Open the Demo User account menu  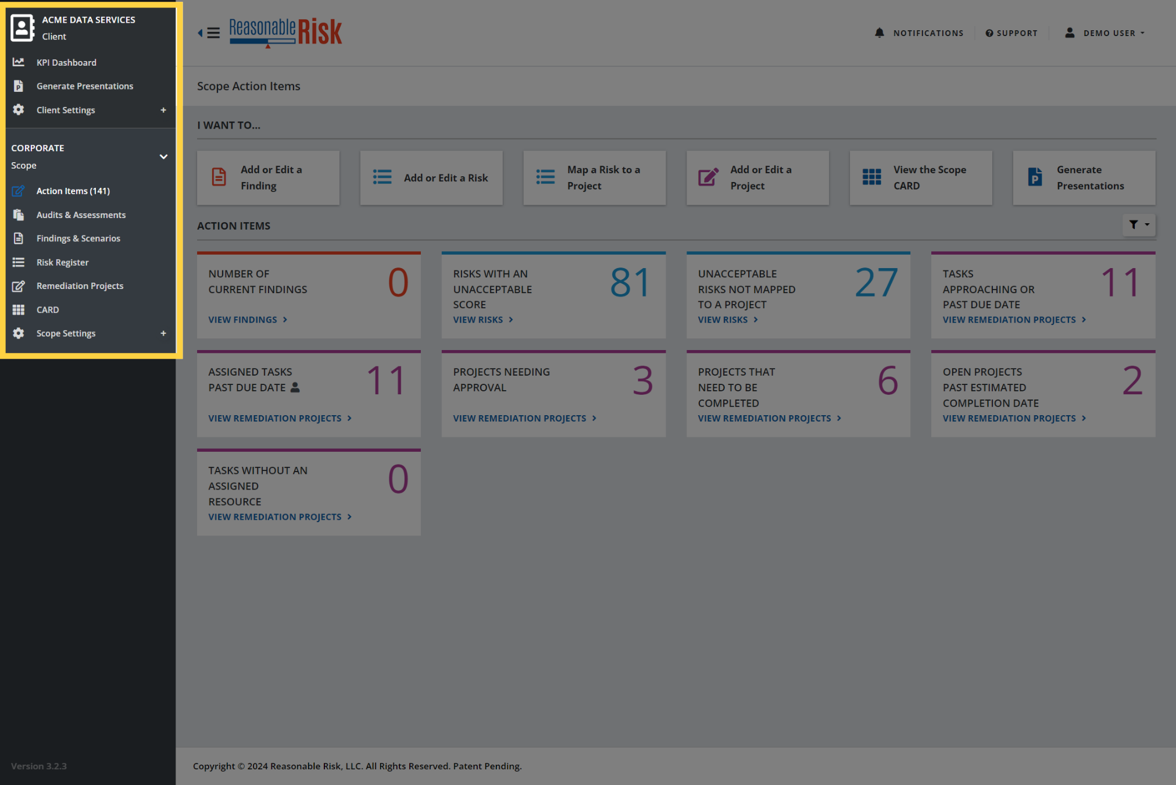click(1104, 33)
